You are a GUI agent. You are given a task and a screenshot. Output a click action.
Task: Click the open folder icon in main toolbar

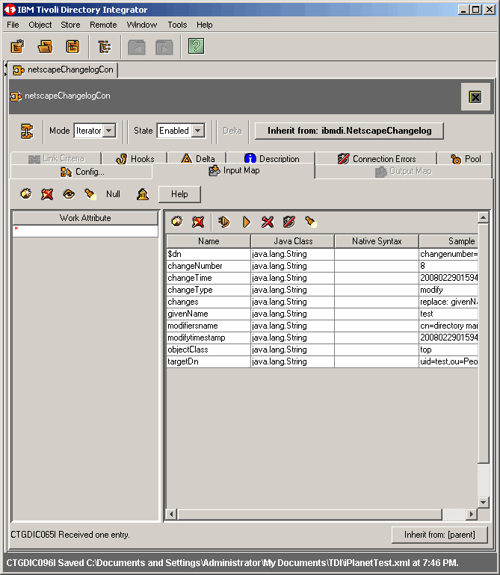pyautogui.click(x=46, y=47)
